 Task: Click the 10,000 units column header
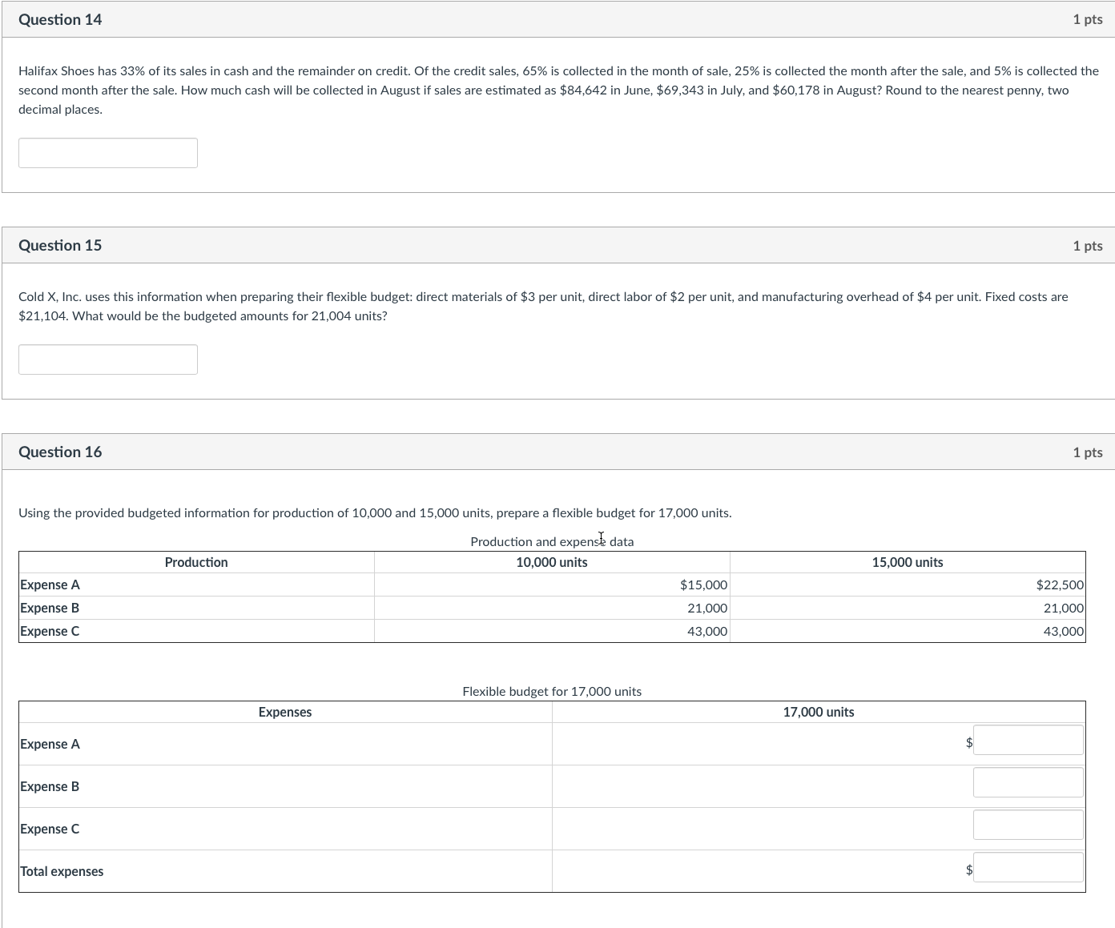[551, 563]
